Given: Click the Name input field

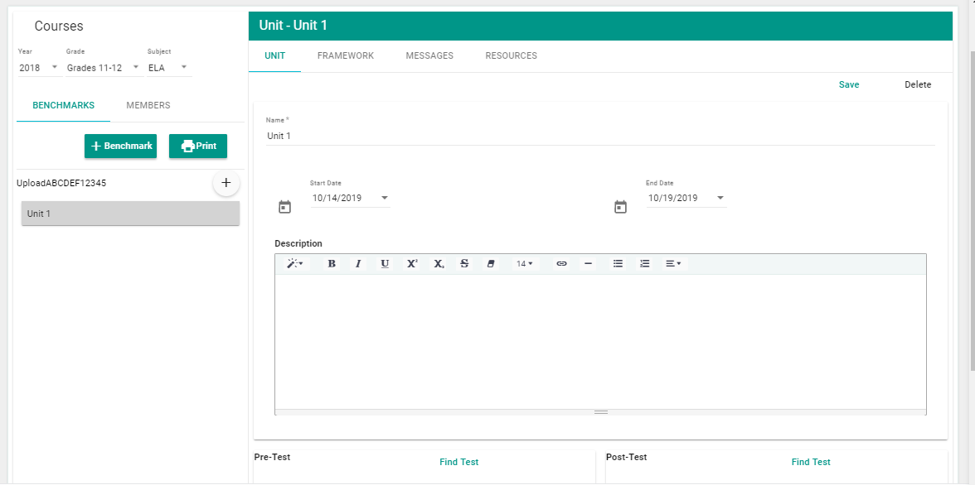Looking at the screenshot, I should pyautogui.click(x=600, y=136).
